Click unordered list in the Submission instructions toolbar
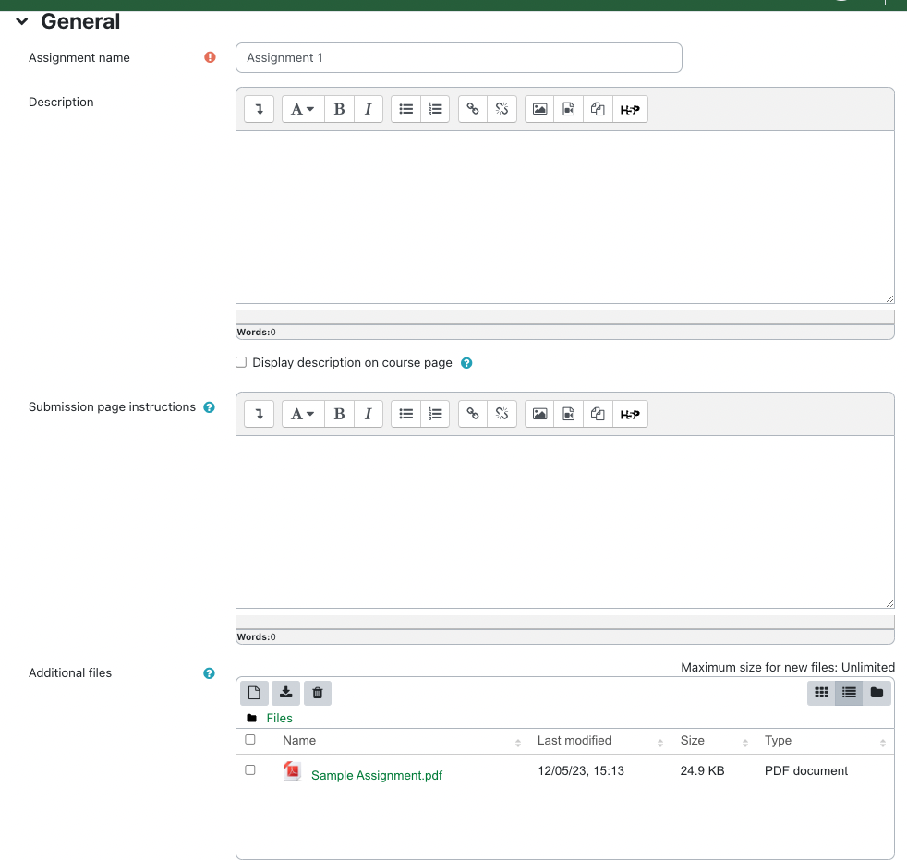Screen dimensions: 907x860 click(405, 414)
